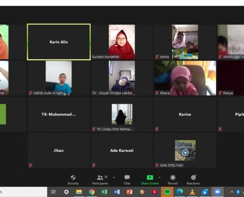Open the Reactions menu
The image size is (244, 197).
click(193, 180)
